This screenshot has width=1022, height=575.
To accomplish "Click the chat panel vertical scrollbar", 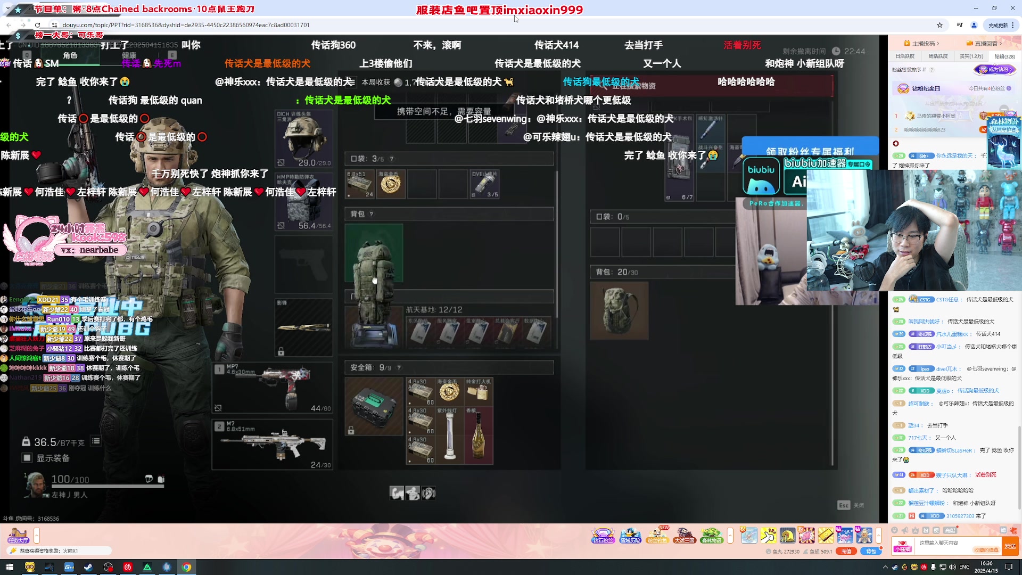I will (1019, 469).
